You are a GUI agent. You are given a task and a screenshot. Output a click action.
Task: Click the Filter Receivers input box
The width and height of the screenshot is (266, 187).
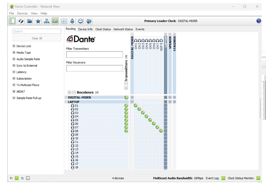click(x=95, y=68)
